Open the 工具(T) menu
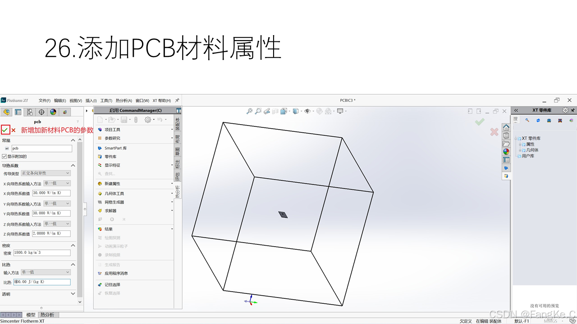Viewport: 577px width, 324px height. coord(106,101)
